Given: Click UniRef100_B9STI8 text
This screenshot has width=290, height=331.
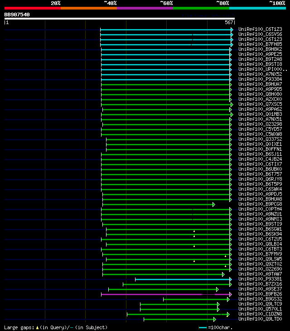Looking at the screenshot, I should click(260, 64).
